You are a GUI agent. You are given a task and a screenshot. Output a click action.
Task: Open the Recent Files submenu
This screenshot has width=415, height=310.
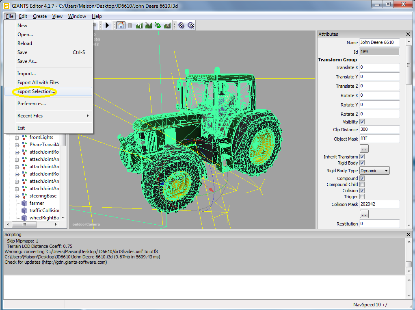point(48,116)
